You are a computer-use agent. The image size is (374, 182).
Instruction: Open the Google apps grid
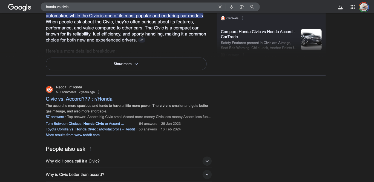coord(352,7)
